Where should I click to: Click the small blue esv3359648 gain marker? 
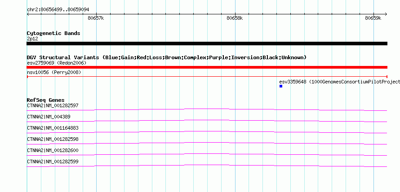[281, 86]
